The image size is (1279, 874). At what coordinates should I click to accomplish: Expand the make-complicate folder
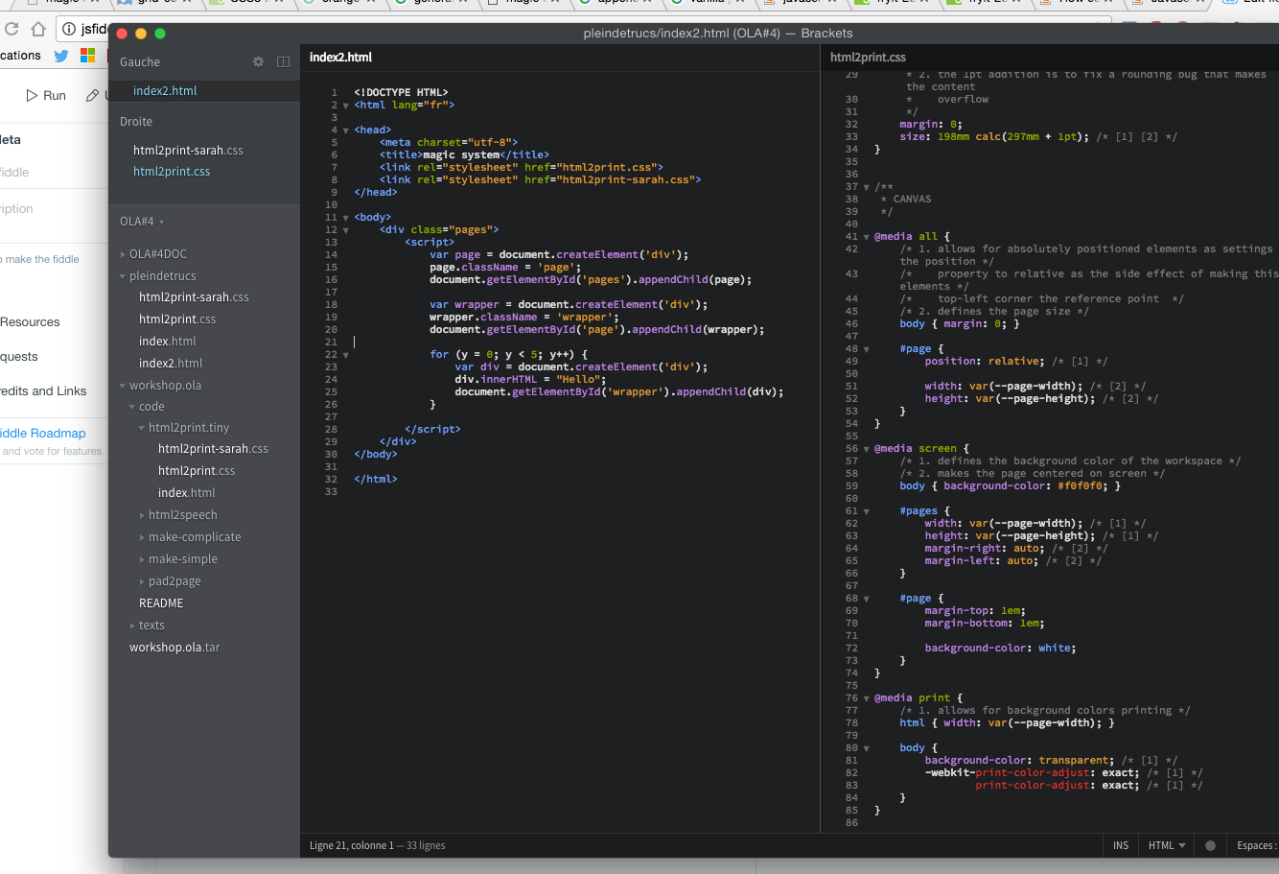(142, 537)
